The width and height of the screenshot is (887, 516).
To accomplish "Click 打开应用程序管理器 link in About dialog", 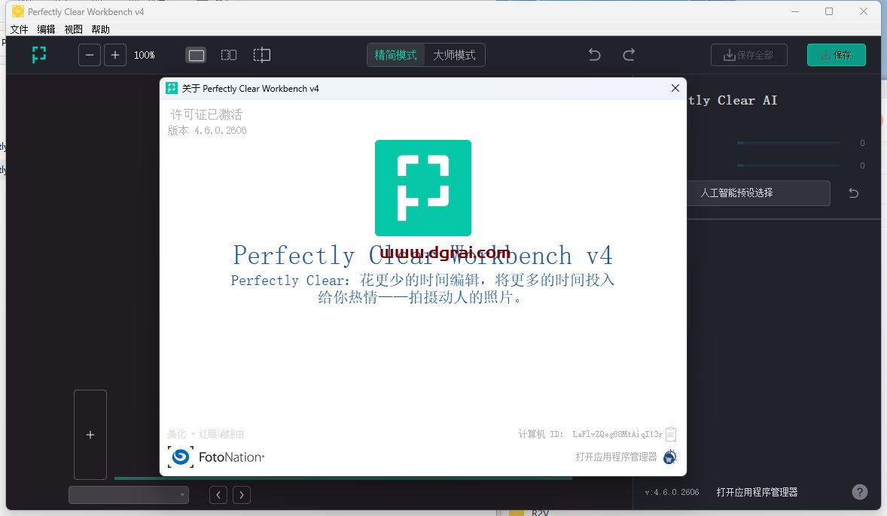I will pyautogui.click(x=616, y=457).
